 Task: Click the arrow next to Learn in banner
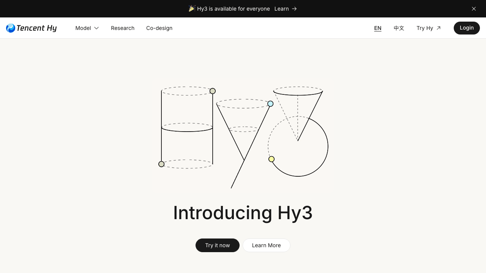(294, 9)
